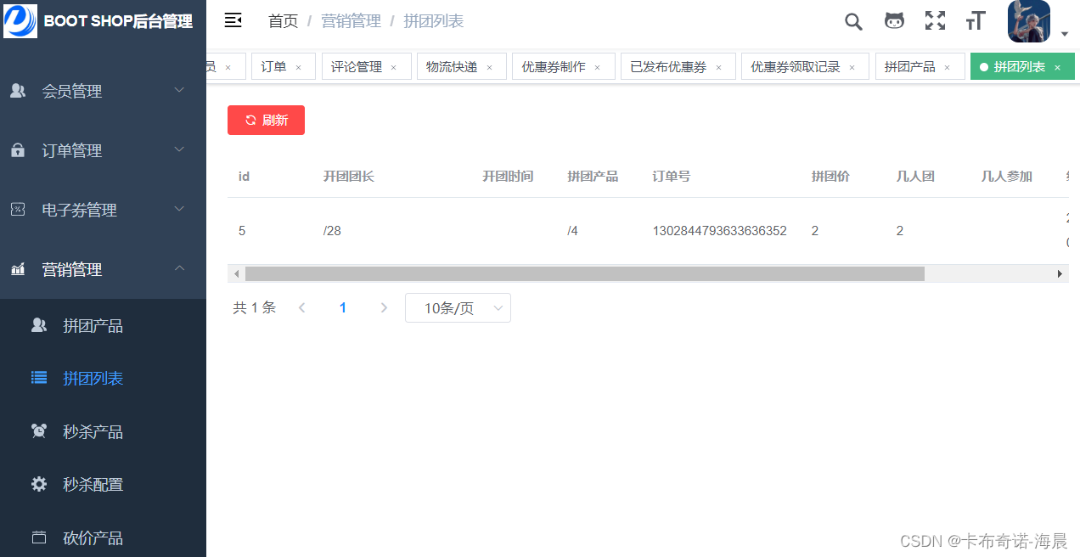The image size is (1080, 557).
Task: Collapse the sidebar via the hamburger icon
Action: coord(233,20)
